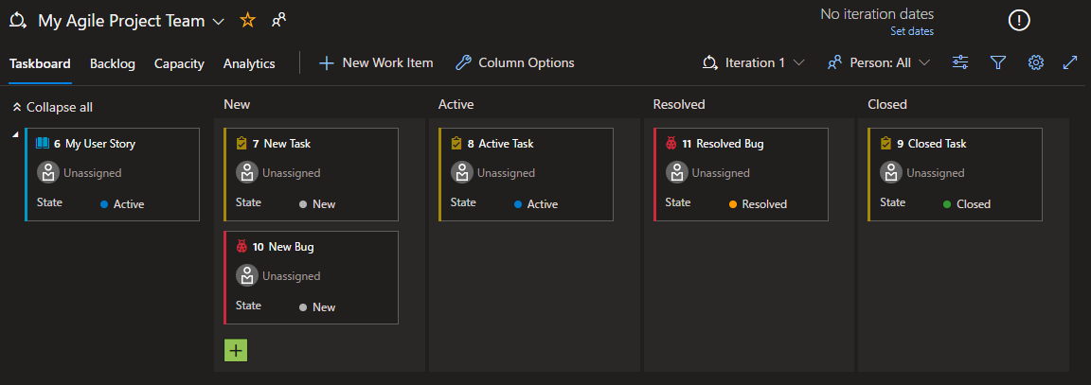Open the Person: All filter dropdown
Viewport: 1091px width, 385px height.
(x=879, y=62)
